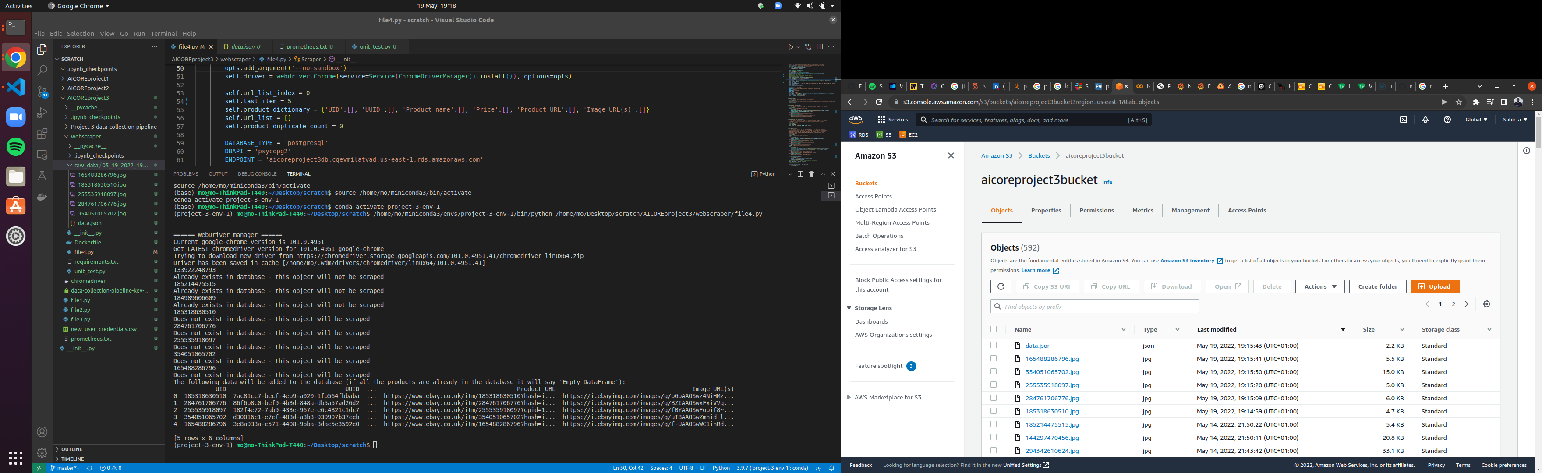1542x473 pixels.
Task: Run the Python file from the editor toolbar
Action: pos(791,46)
